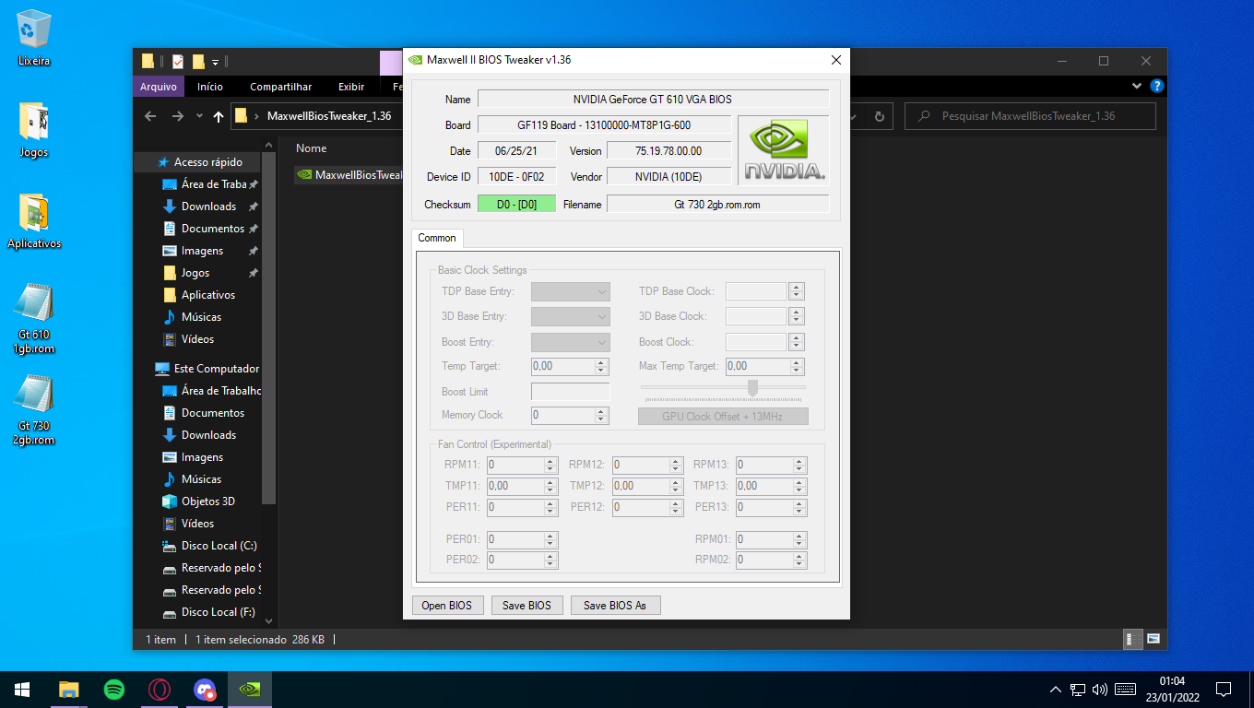Open the Explorer help question mark

pos(1157,86)
